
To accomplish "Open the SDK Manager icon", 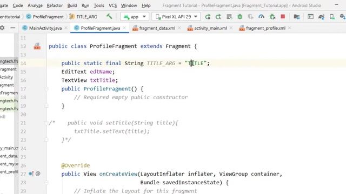I will 342,17.
